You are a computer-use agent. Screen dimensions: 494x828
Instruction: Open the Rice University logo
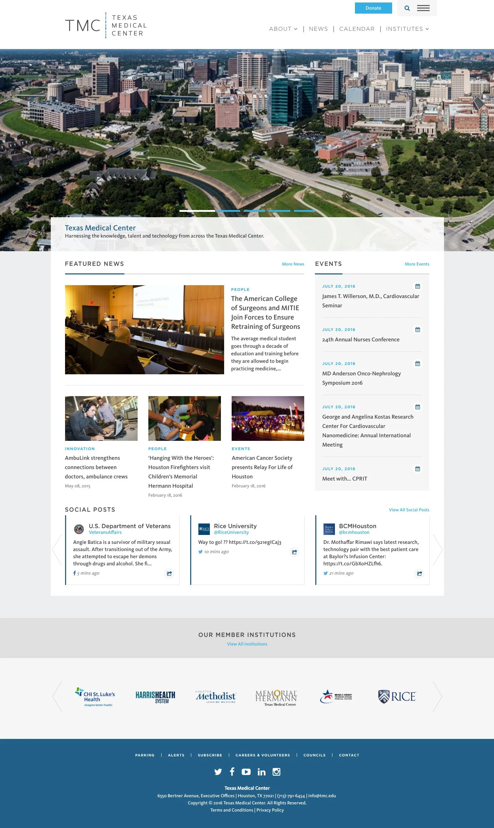(397, 697)
